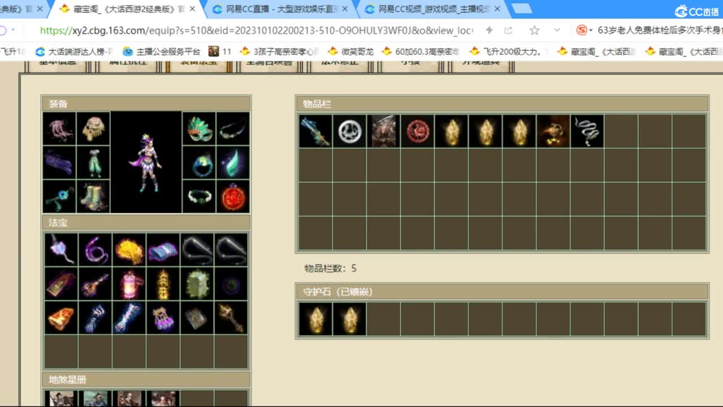Select the green feather wing equipment item

coord(233,163)
